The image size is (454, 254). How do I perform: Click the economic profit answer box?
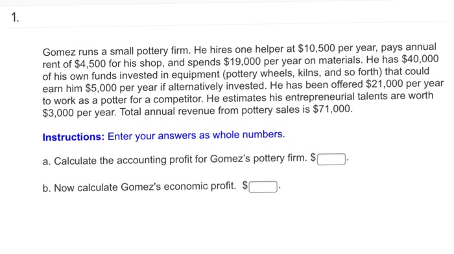click(x=263, y=187)
